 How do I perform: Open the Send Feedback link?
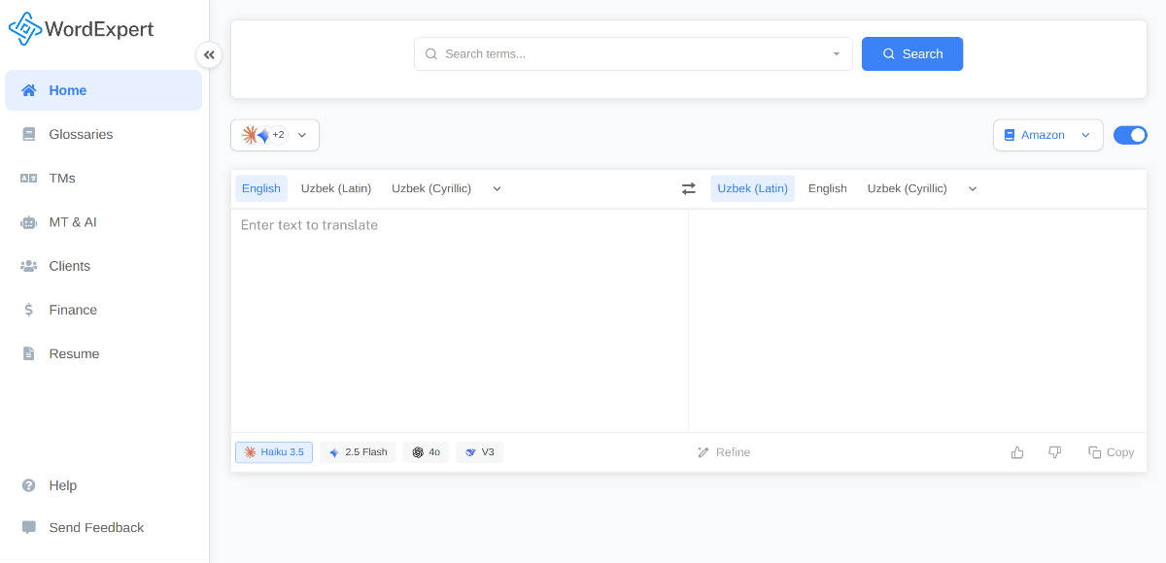click(x=96, y=527)
